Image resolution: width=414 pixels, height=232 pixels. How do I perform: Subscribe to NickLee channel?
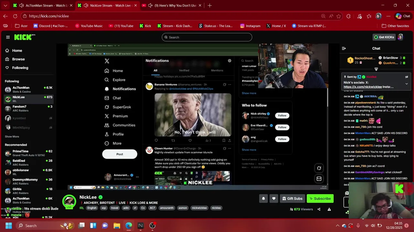(320, 198)
